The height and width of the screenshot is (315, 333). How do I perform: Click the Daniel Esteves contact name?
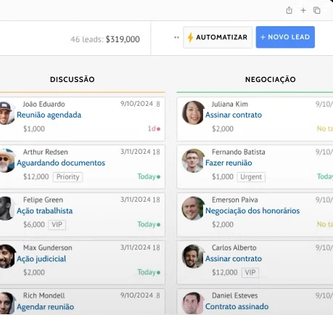[x=235, y=295]
